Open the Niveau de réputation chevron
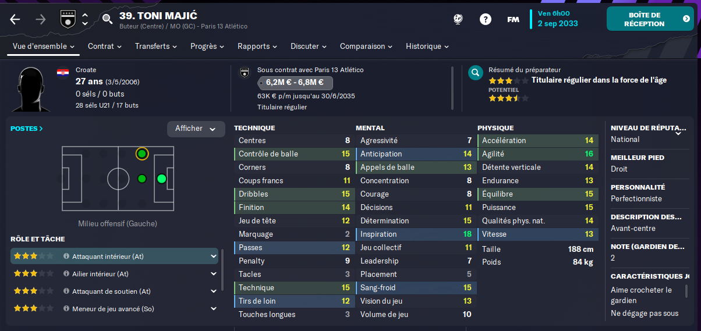Image resolution: width=701 pixels, height=331 pixels. [x=678, y=133]
